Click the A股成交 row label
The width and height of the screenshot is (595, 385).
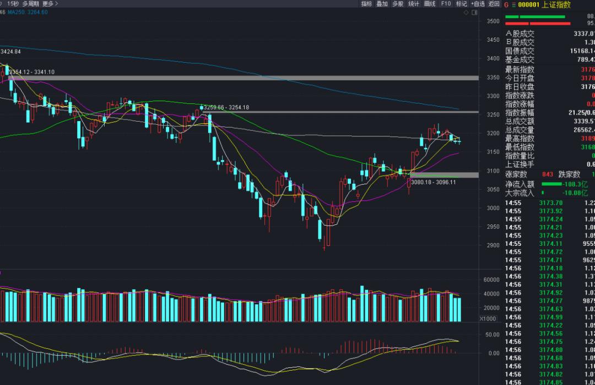[520, 34]
